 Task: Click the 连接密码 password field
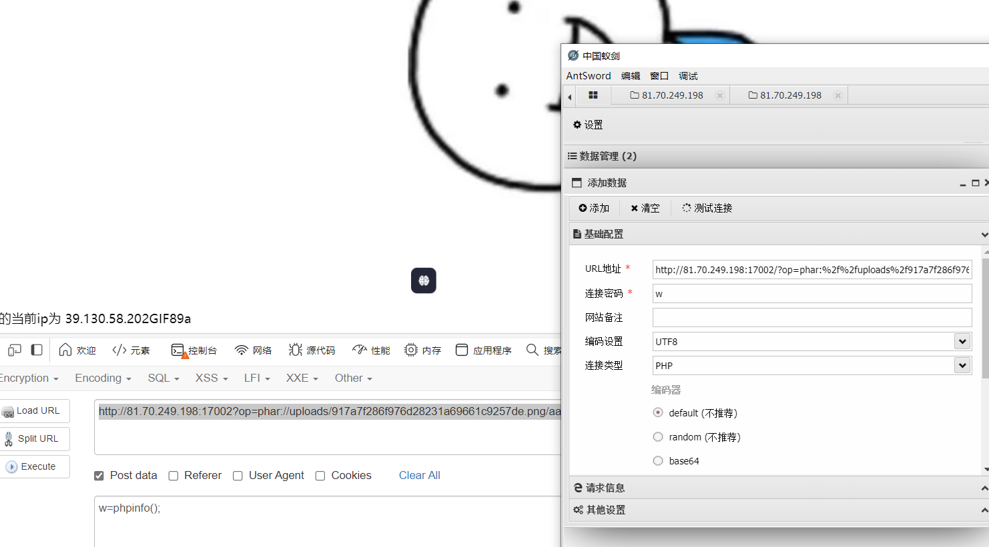coord(812,293)
